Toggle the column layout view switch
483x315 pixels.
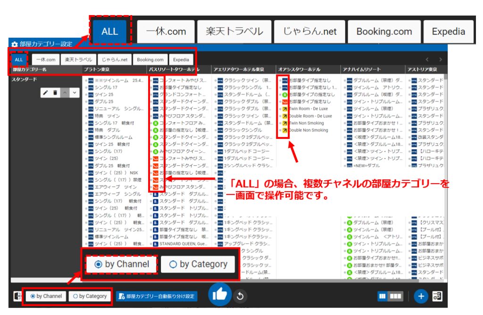click(x=390, y=296)
